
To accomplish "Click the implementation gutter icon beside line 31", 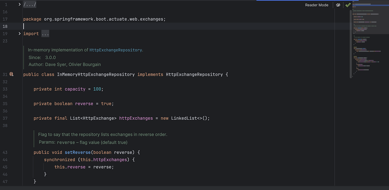I will 11,74.
